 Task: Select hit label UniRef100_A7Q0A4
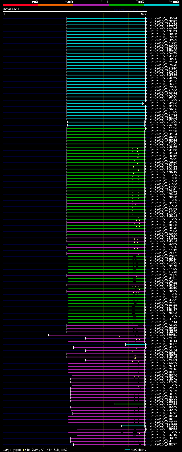[164, 93]
